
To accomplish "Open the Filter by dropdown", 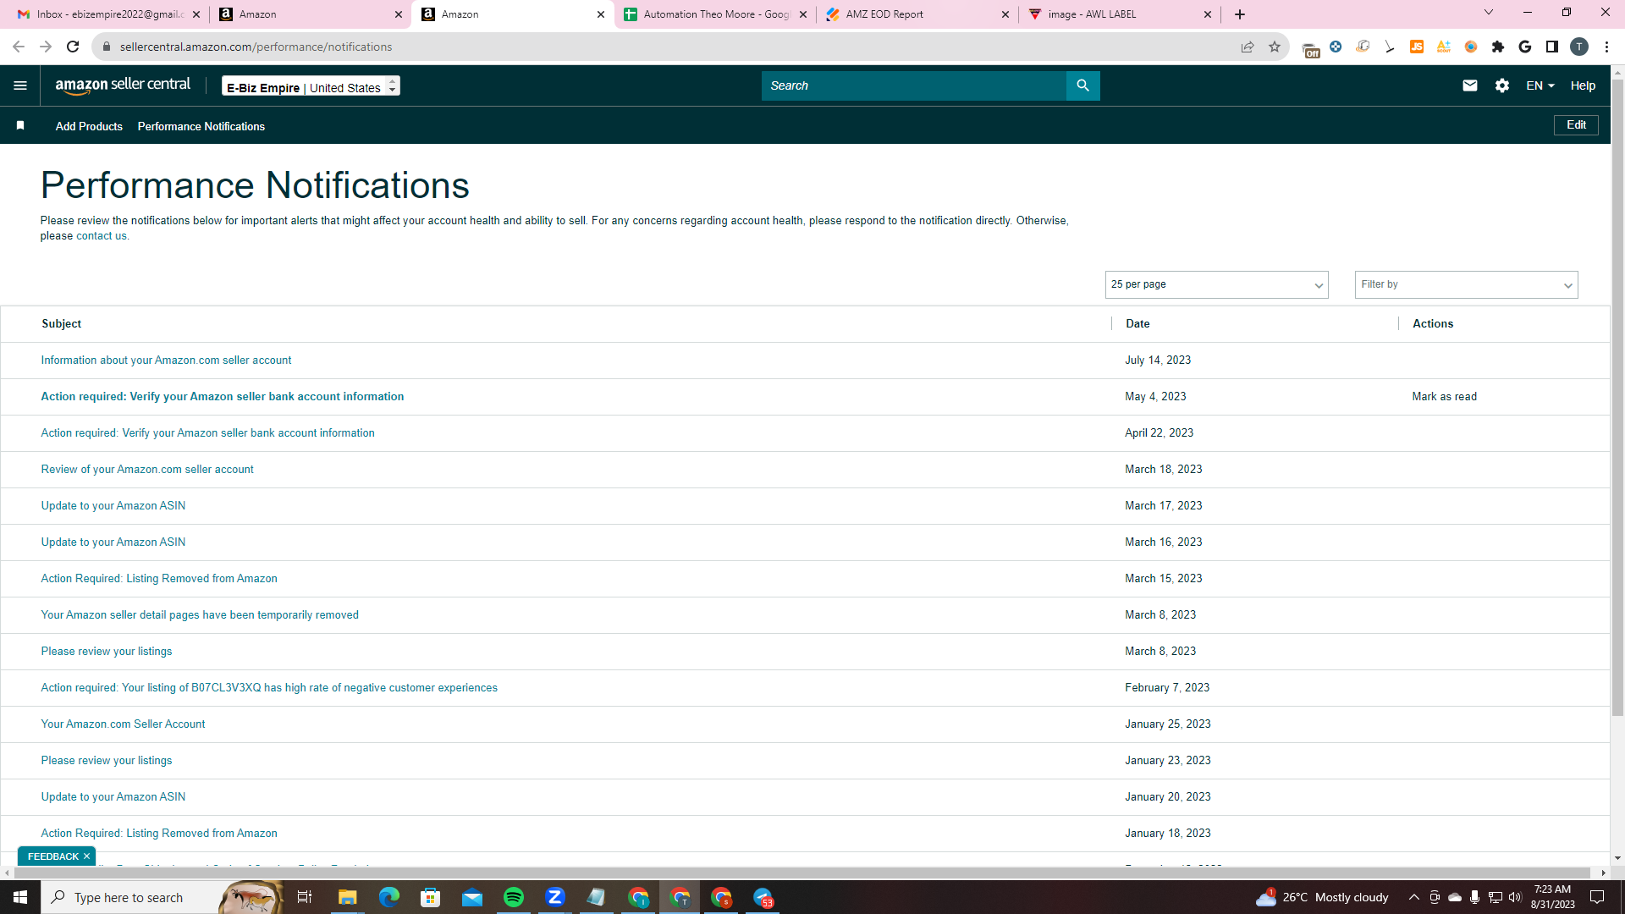I will 1466,284.
